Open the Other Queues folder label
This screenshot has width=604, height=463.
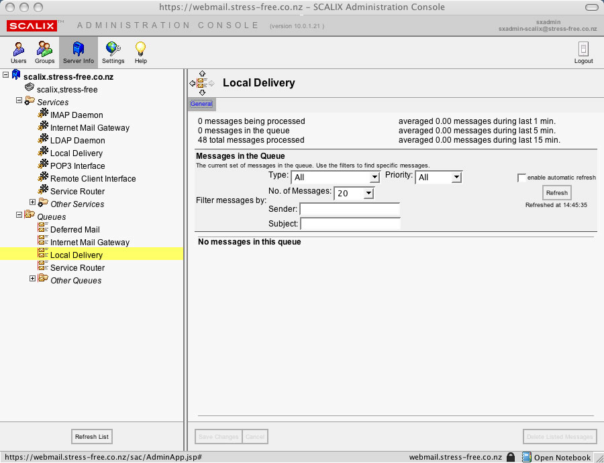click(76, 280)
